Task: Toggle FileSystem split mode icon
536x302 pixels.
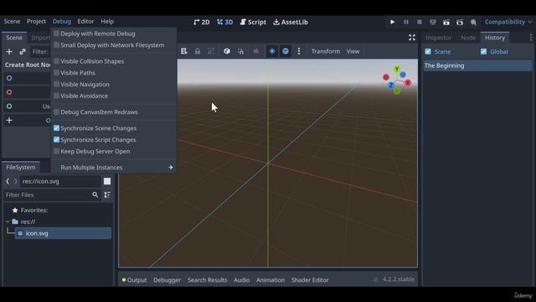Action: tap(107, 181)
